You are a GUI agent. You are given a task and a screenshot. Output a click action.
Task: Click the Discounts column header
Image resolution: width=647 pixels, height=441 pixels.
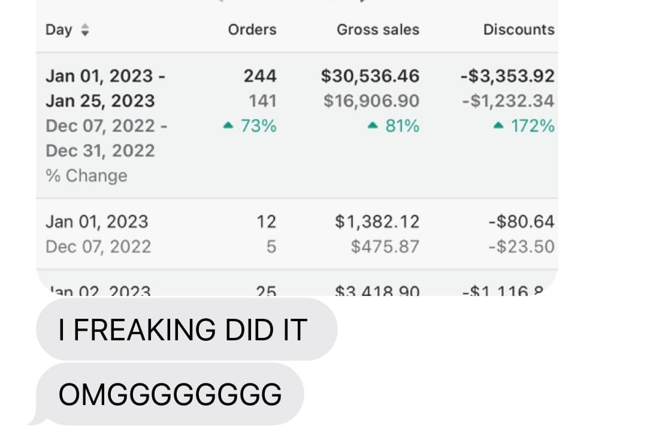click(x=518, y=29)
